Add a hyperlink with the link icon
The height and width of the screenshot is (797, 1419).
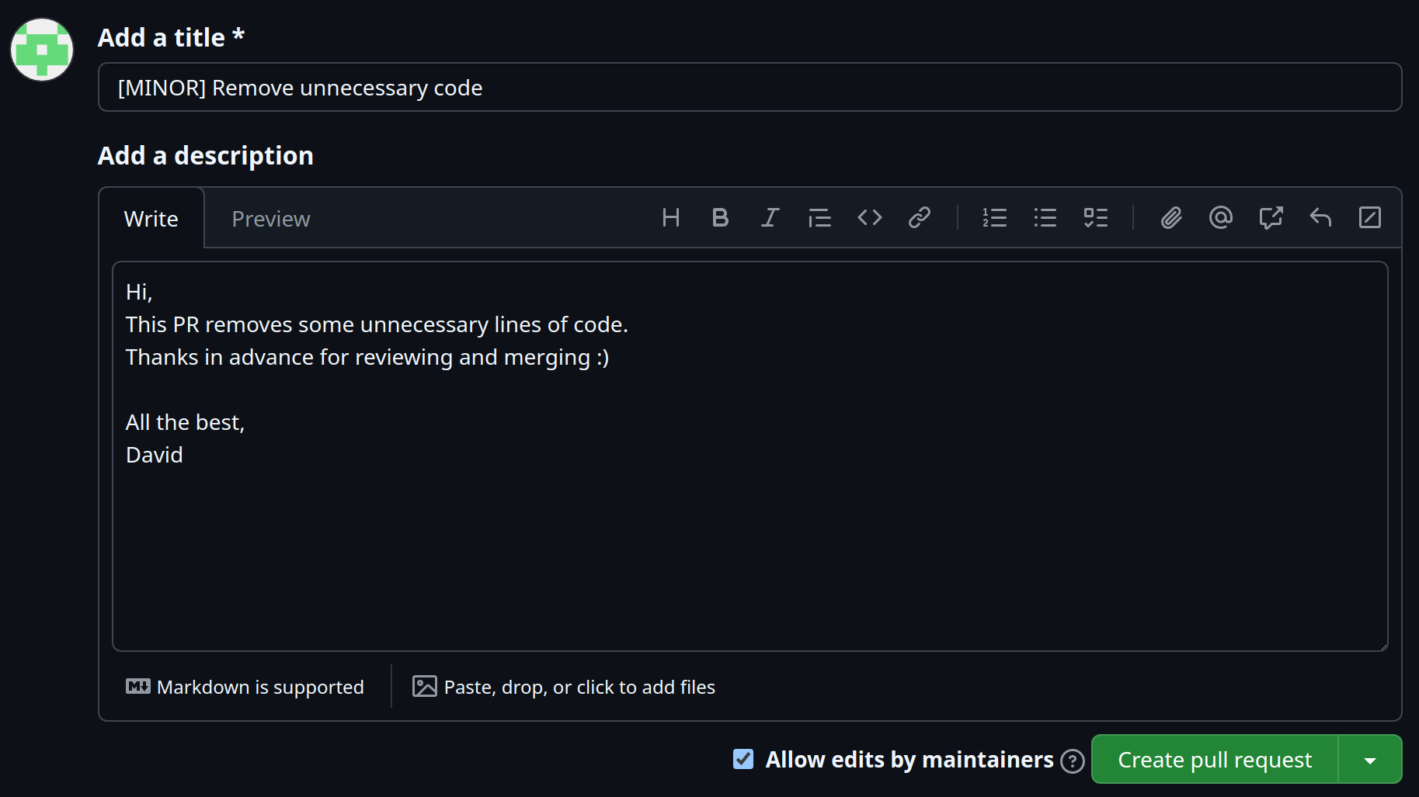pyautogui.click(x=919, y=218)
